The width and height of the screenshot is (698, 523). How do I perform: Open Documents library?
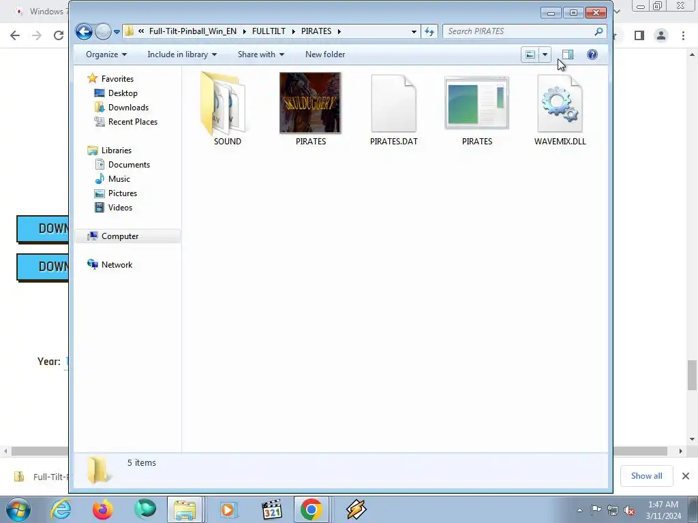point(129,165)
